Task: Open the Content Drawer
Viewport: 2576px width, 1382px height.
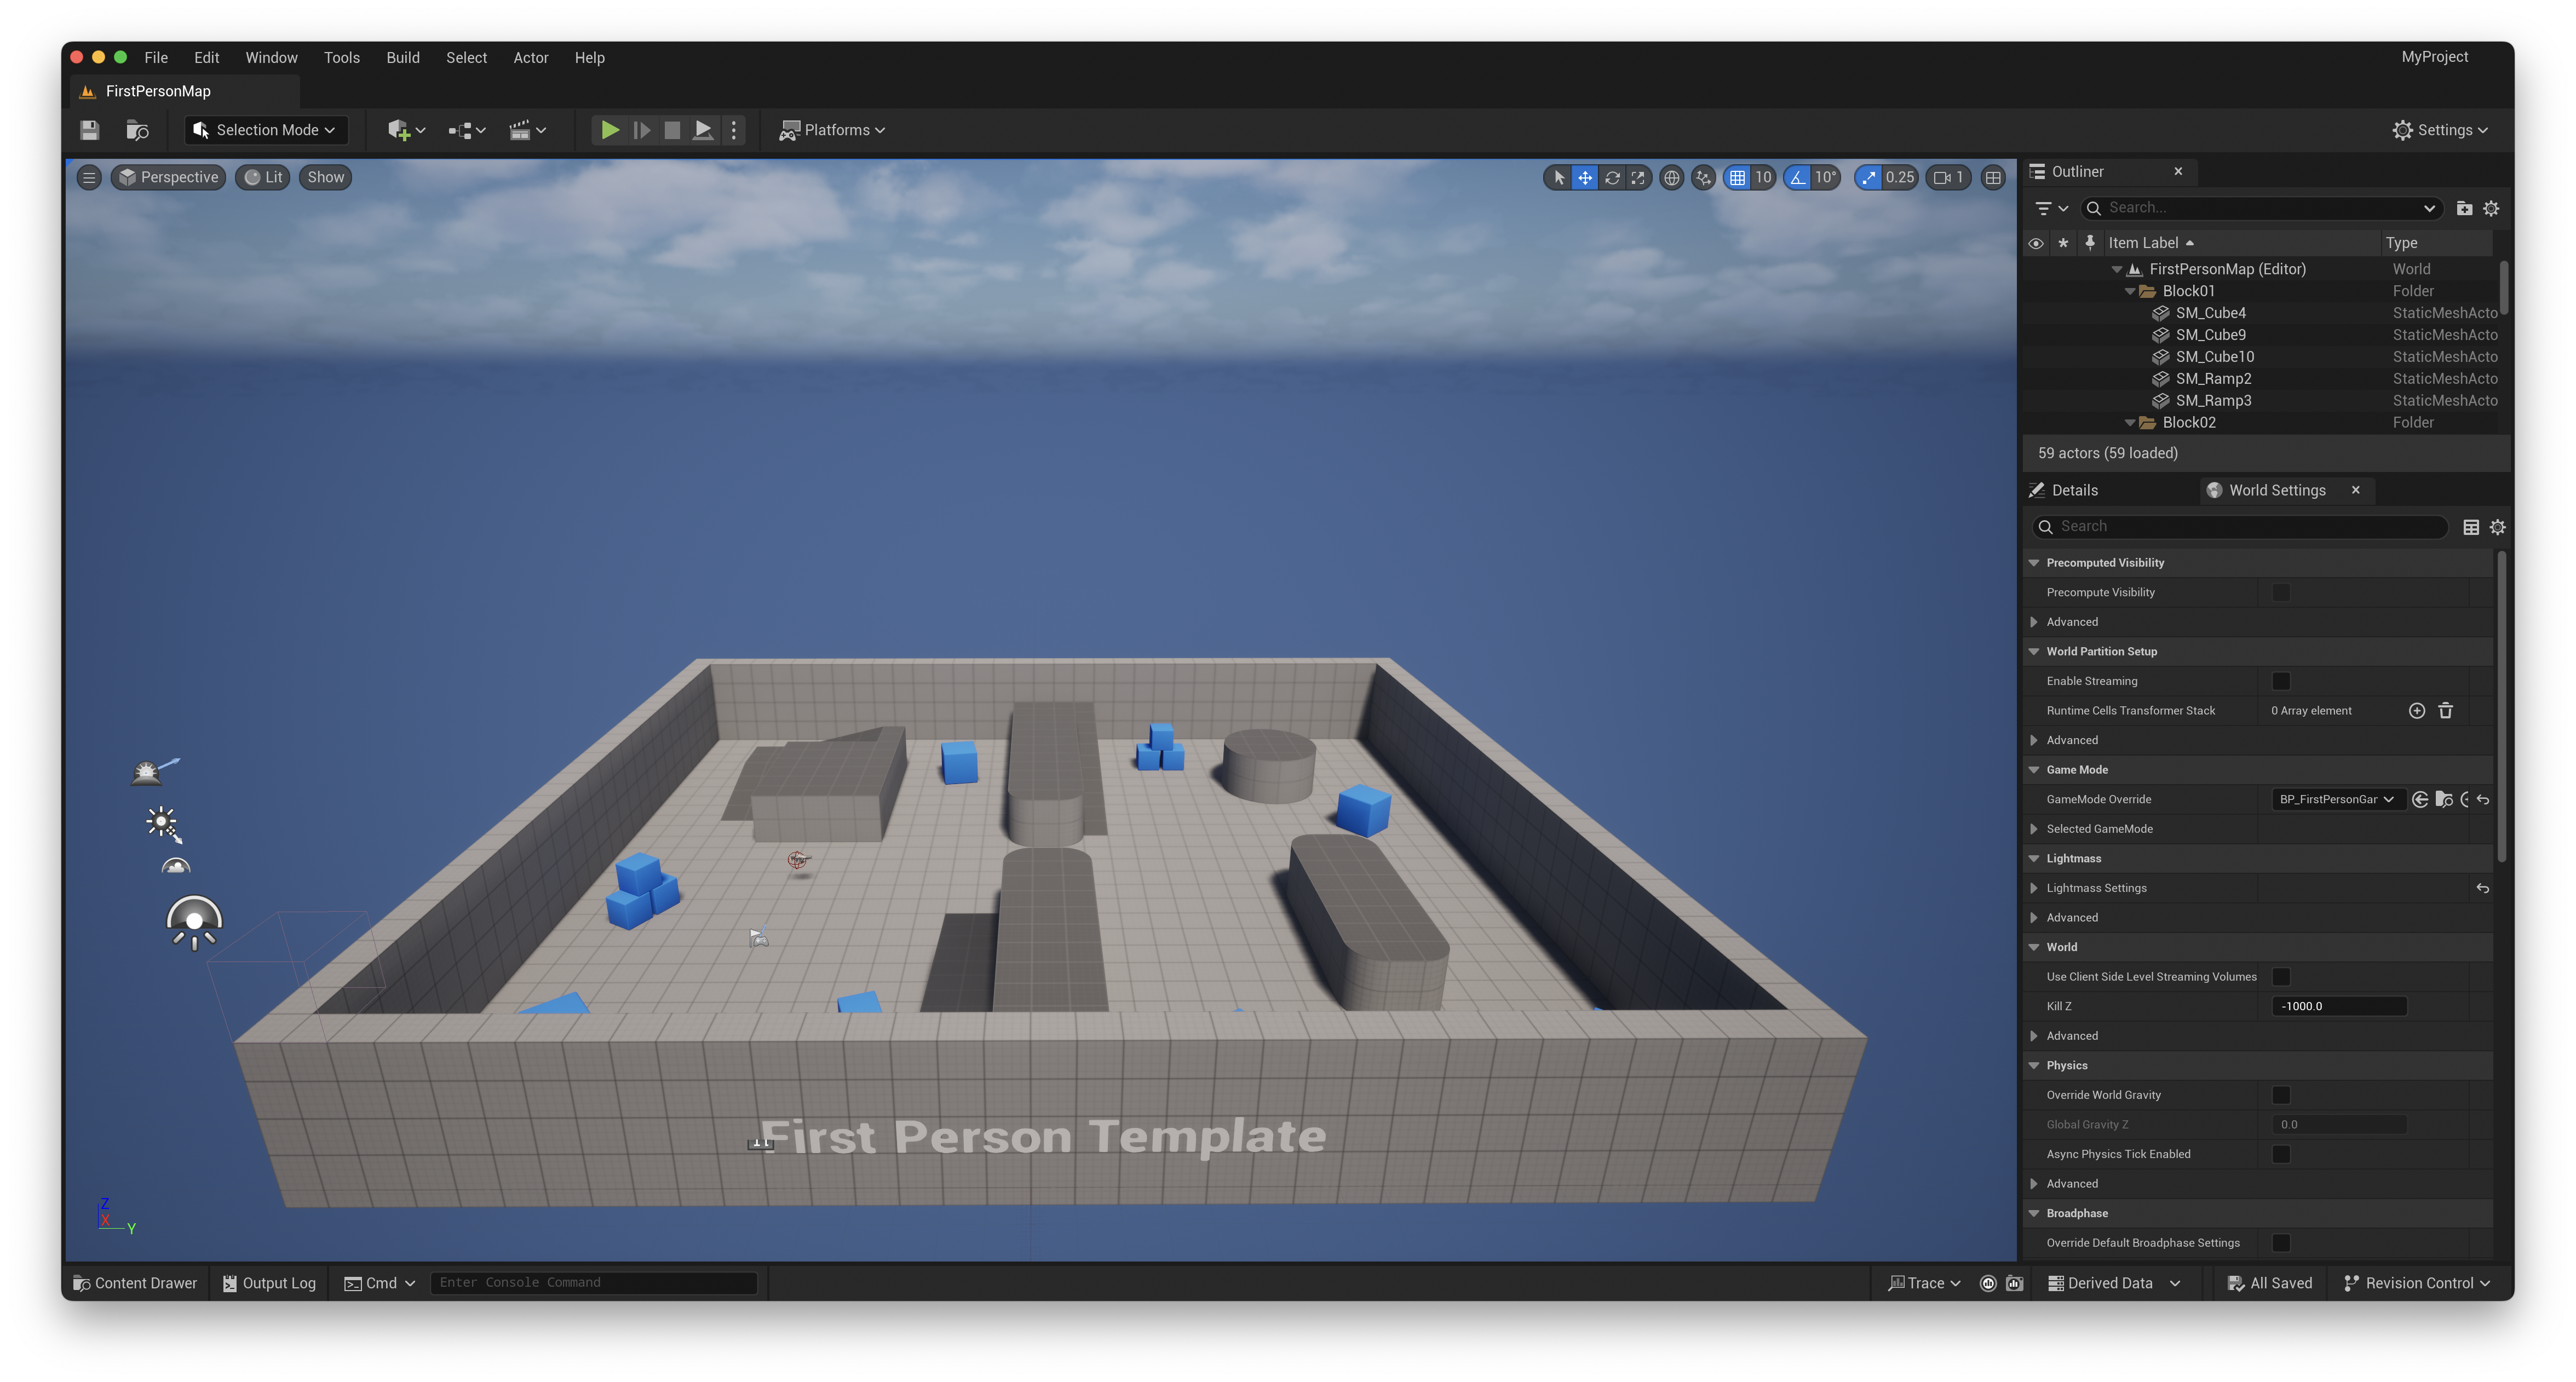Action: coord(134,1283)
